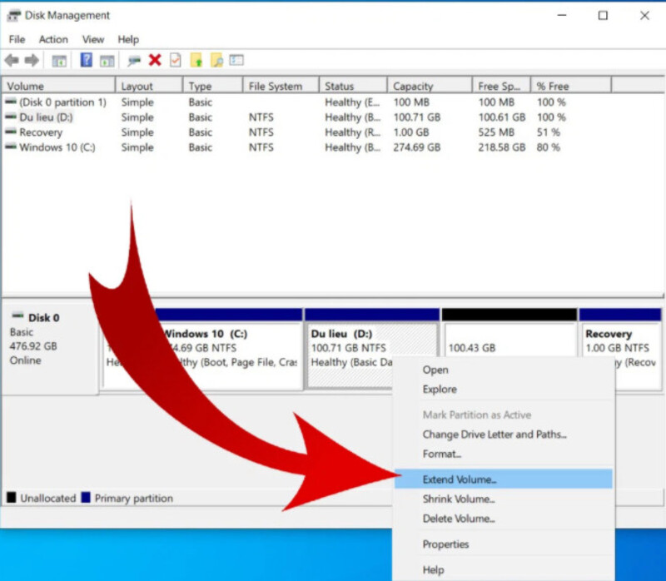Image resolution: width=666 pixels, height=581 pixels.
Task: Click the list settings icon at toolbar end
Action: tap(236, 60)
